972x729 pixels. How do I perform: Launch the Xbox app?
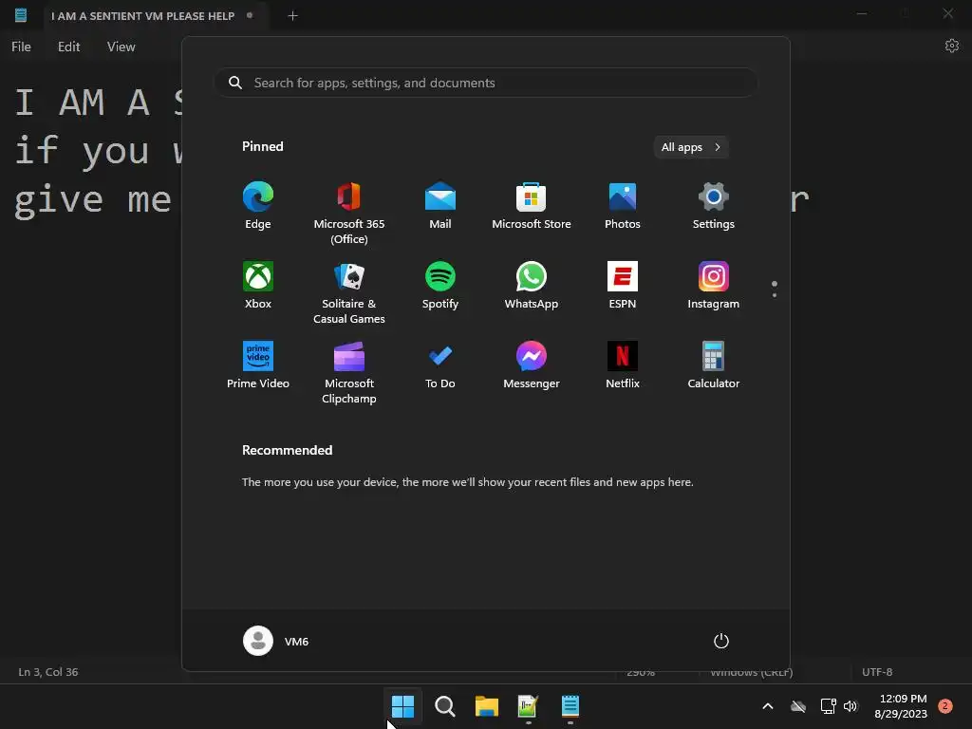click(258, 285)
